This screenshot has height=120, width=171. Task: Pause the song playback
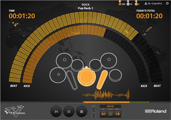tap(69, 111)
